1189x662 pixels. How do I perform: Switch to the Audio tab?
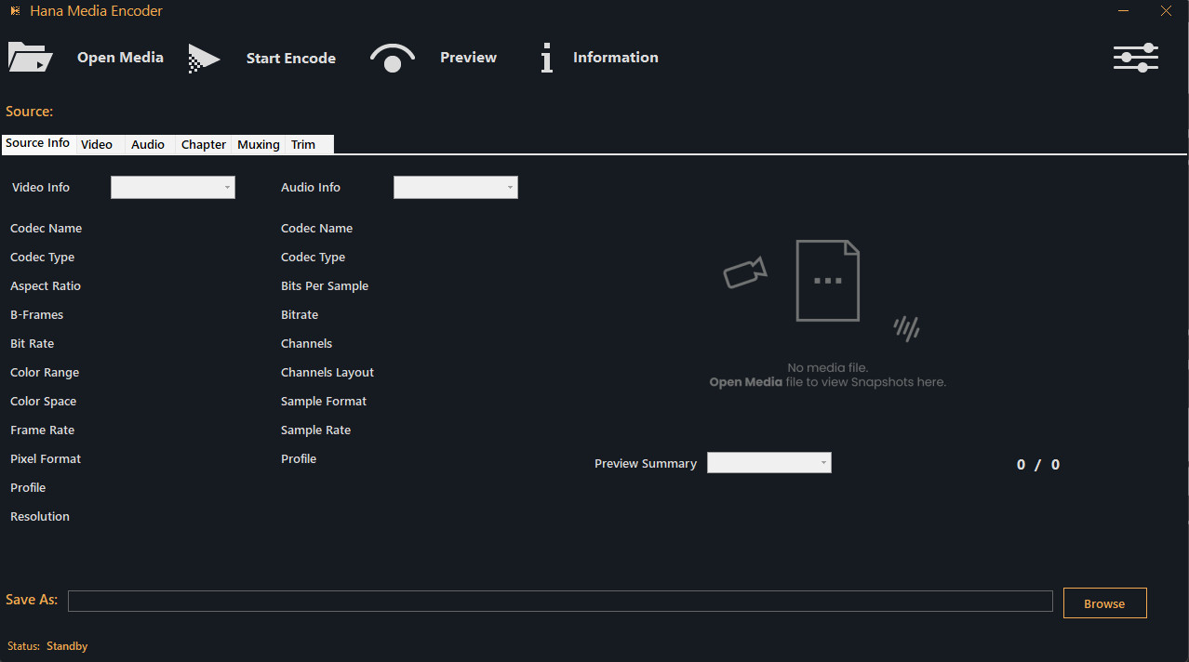(x=148, y=144)
